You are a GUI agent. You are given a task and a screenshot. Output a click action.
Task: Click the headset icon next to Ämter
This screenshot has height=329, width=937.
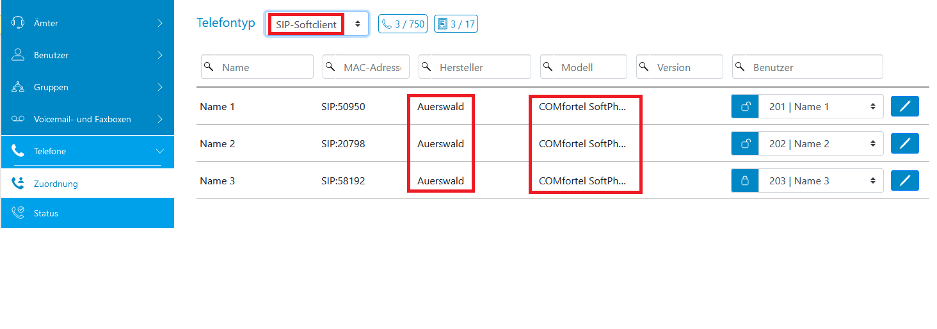(18, 22)
